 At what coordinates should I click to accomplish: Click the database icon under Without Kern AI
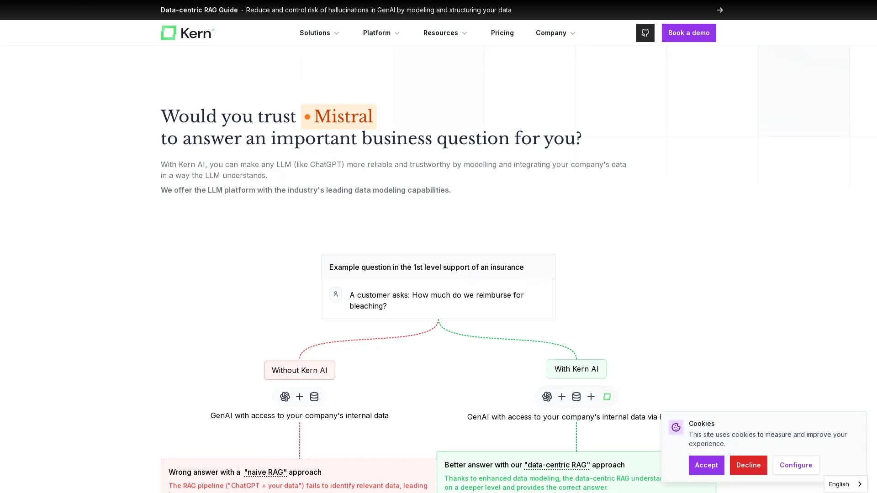click(314, 397)
